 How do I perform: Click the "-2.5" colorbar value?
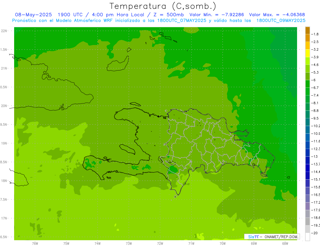315,42
